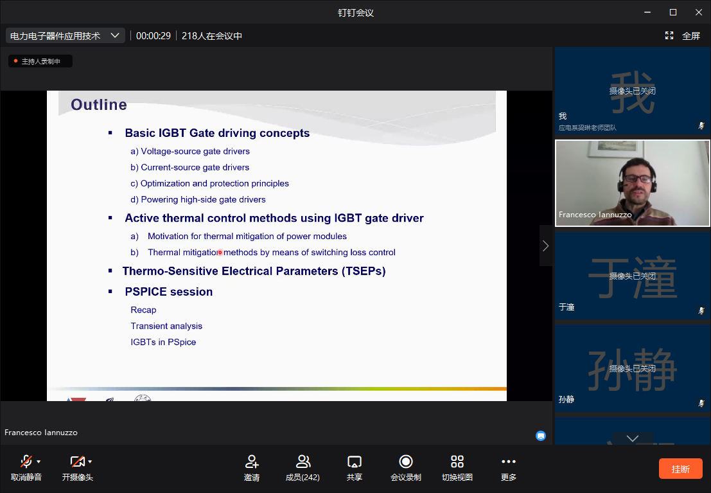Collapse the participant video sidebar
This screenshot has height=493, width=711.
tap(545, 246)
